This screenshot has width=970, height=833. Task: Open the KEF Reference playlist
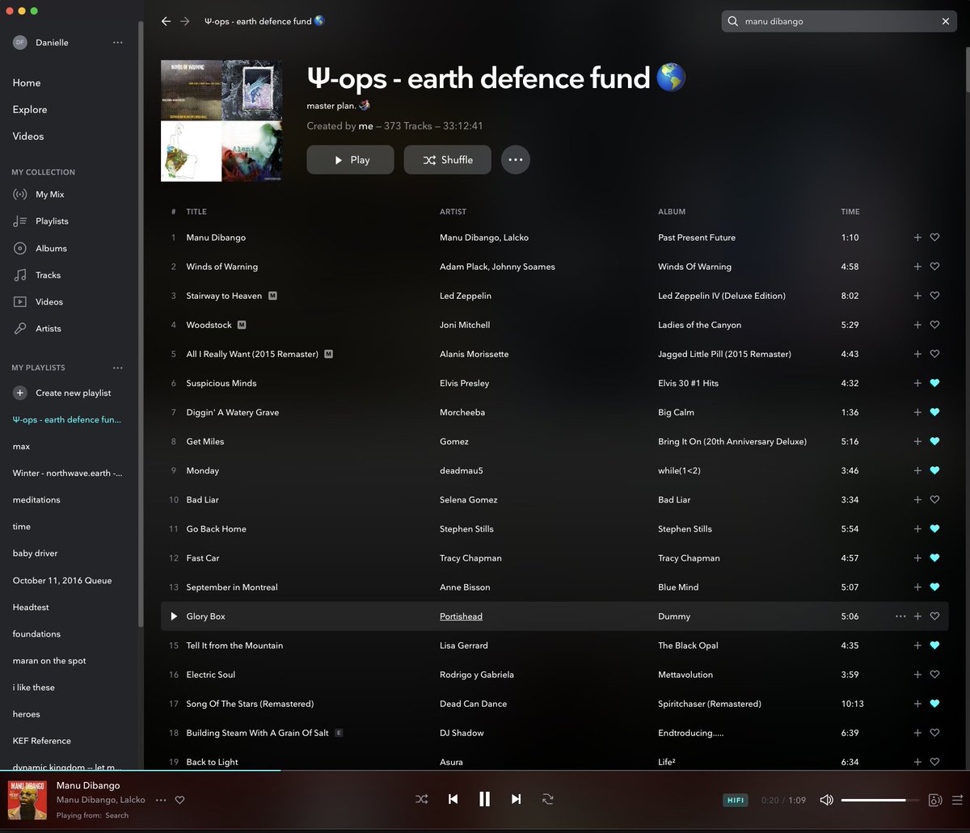tap(41, 740)
